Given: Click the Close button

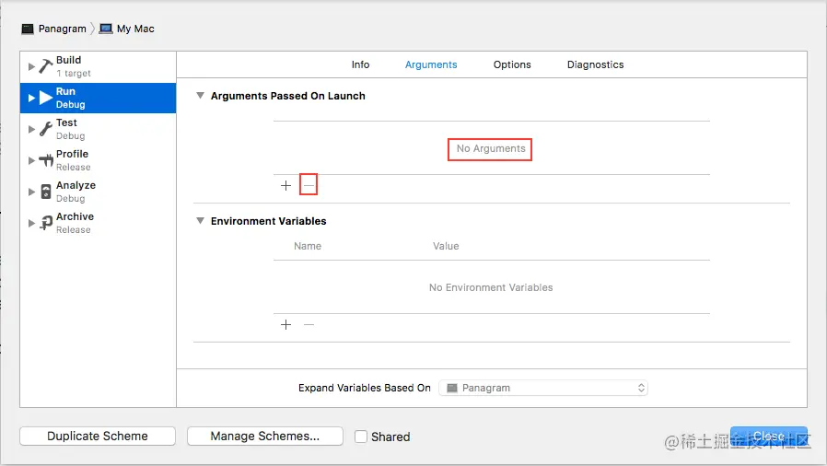Looking at the screenshot, I should [x=768, y=436].
